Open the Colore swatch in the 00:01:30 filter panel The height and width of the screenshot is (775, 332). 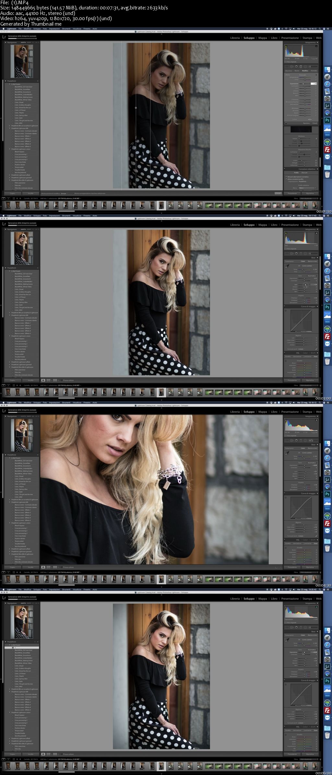click(310, 119)
